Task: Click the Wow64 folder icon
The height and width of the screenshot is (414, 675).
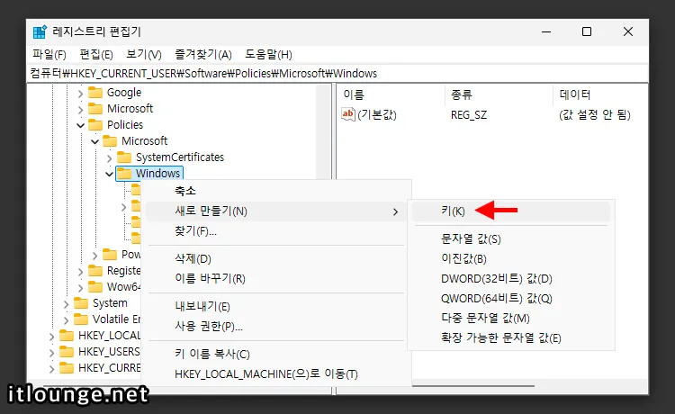Action: 95,286
